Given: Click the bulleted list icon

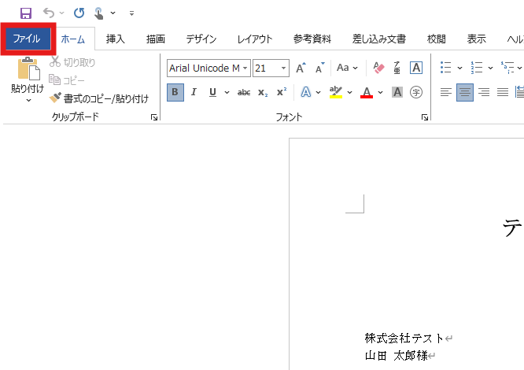Looking at the screenshot, I should (x=446, y=68).
